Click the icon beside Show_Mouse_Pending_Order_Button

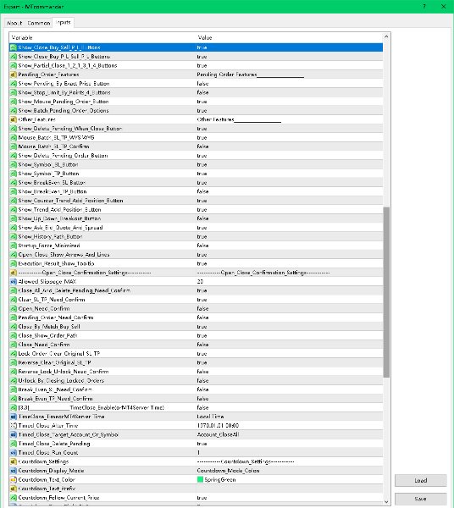coord(14,102)
